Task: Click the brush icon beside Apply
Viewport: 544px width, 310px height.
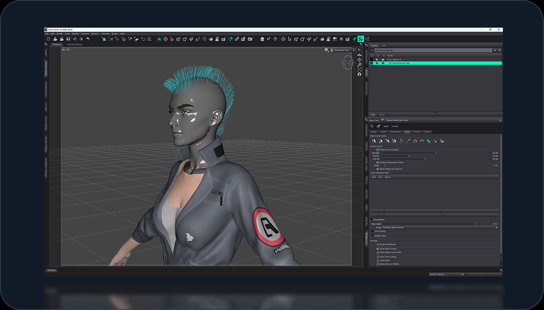Action: [x=379, y=126]
